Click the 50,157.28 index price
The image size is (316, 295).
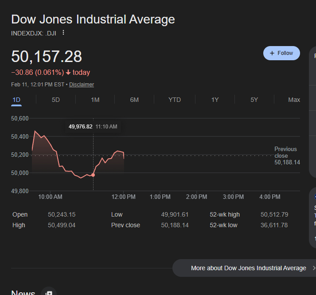click(47, 57)
